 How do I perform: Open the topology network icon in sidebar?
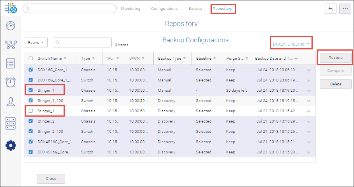pyautogui.click(x=11, y=45)
